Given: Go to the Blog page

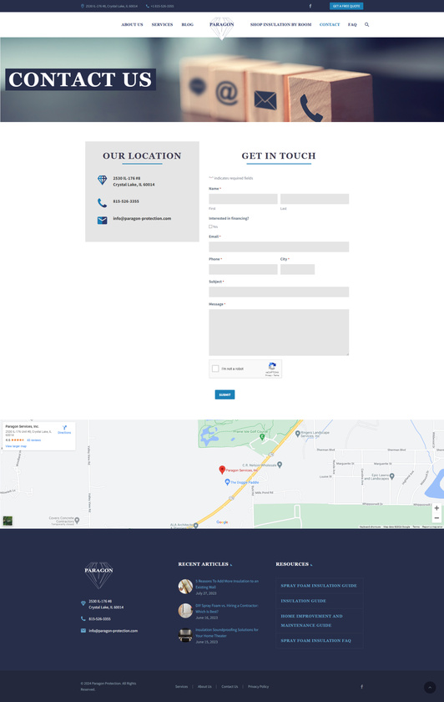Looking at the screenshot, I should (x=187, y=24).
